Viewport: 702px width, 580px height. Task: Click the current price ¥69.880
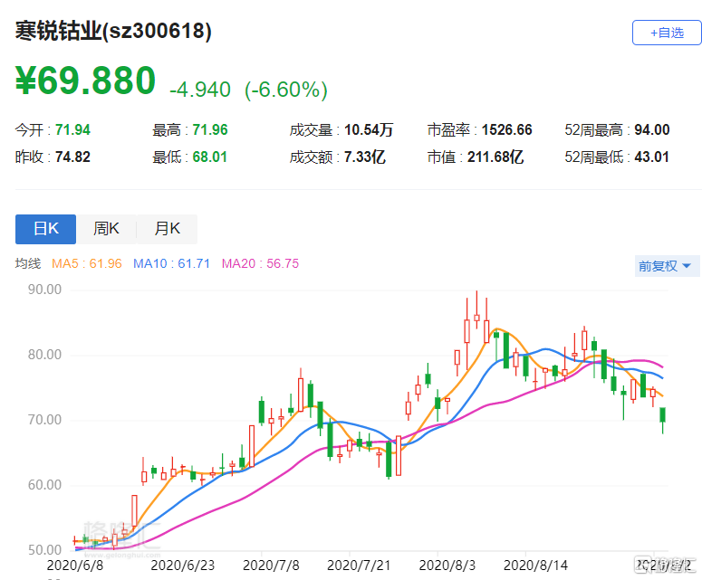click(85, 81)
